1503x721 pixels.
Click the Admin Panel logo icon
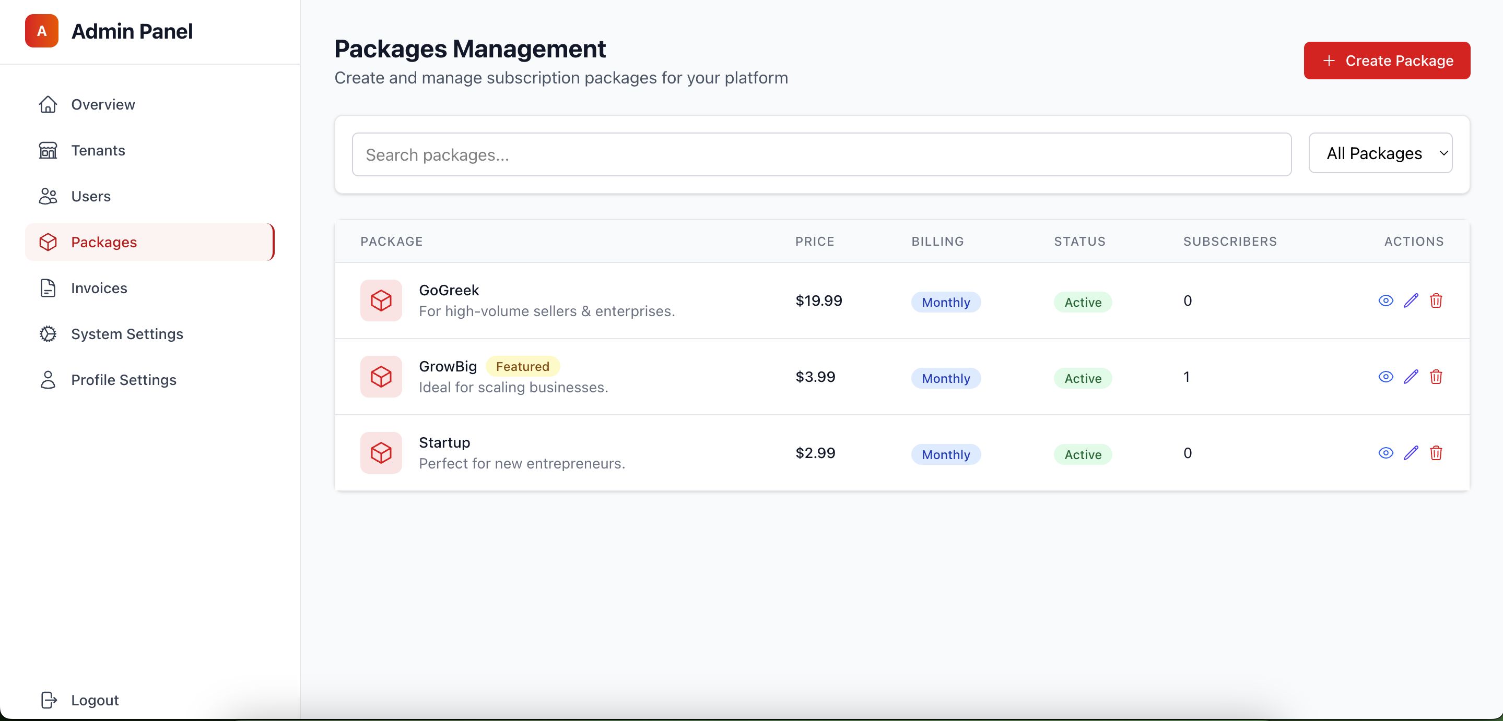pos(41,31)
